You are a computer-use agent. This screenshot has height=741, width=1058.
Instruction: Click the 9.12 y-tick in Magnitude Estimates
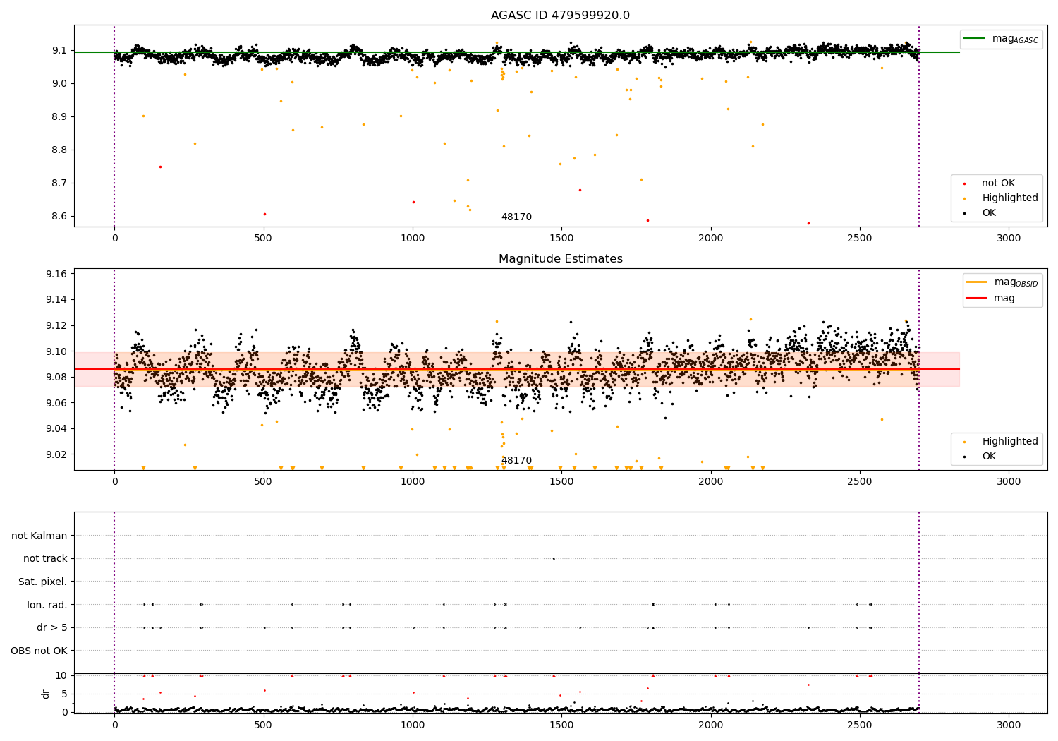tap(56, 325)
